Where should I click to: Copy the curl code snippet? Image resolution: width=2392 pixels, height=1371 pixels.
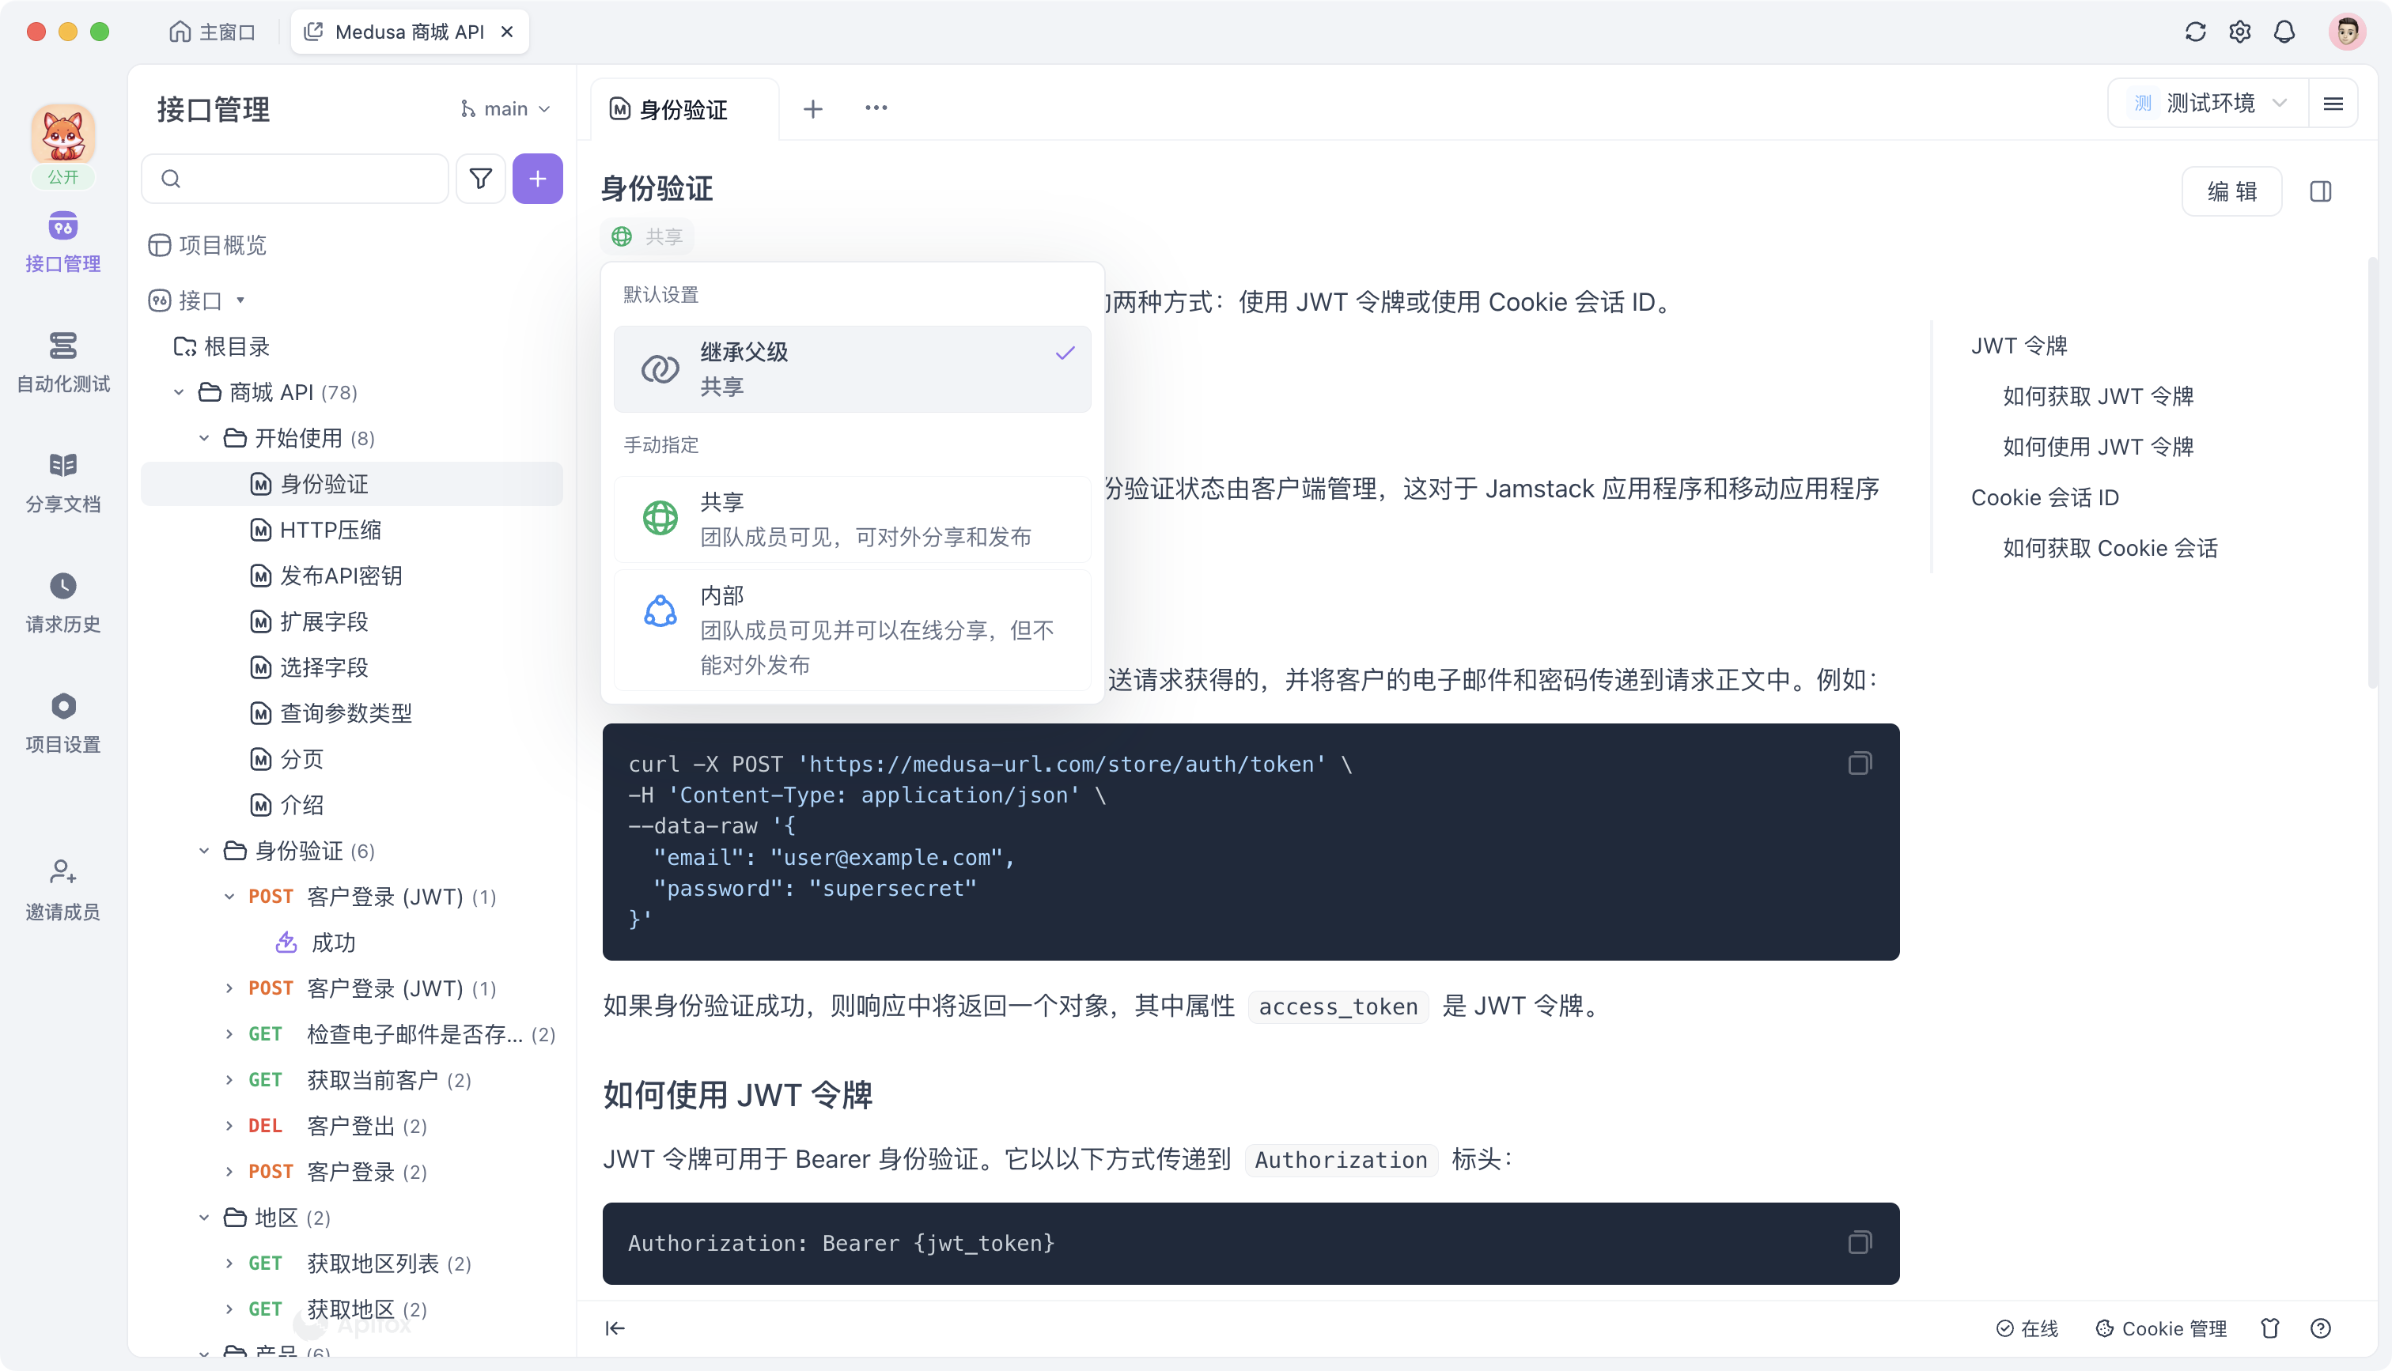click(1860, 763)
